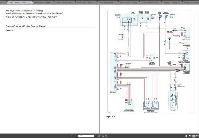
Task: Click the page number field showing 1 / 4
Action: [x=82, y=136]
